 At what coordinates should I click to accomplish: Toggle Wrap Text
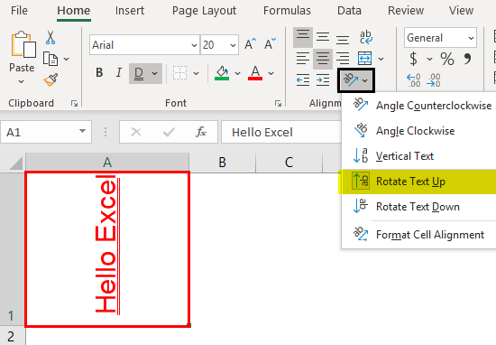[365, 37]
